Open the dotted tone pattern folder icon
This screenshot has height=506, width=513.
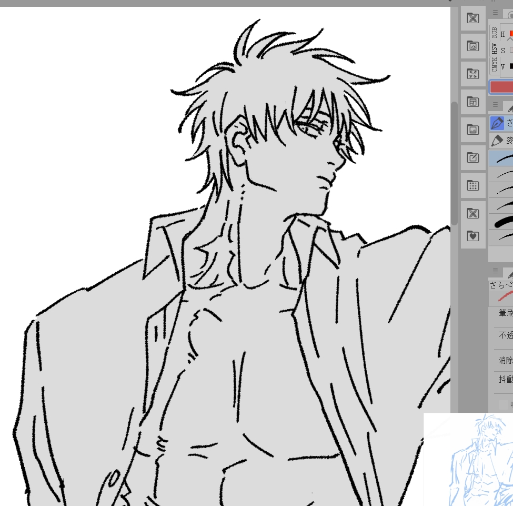(x=473, y=185)
